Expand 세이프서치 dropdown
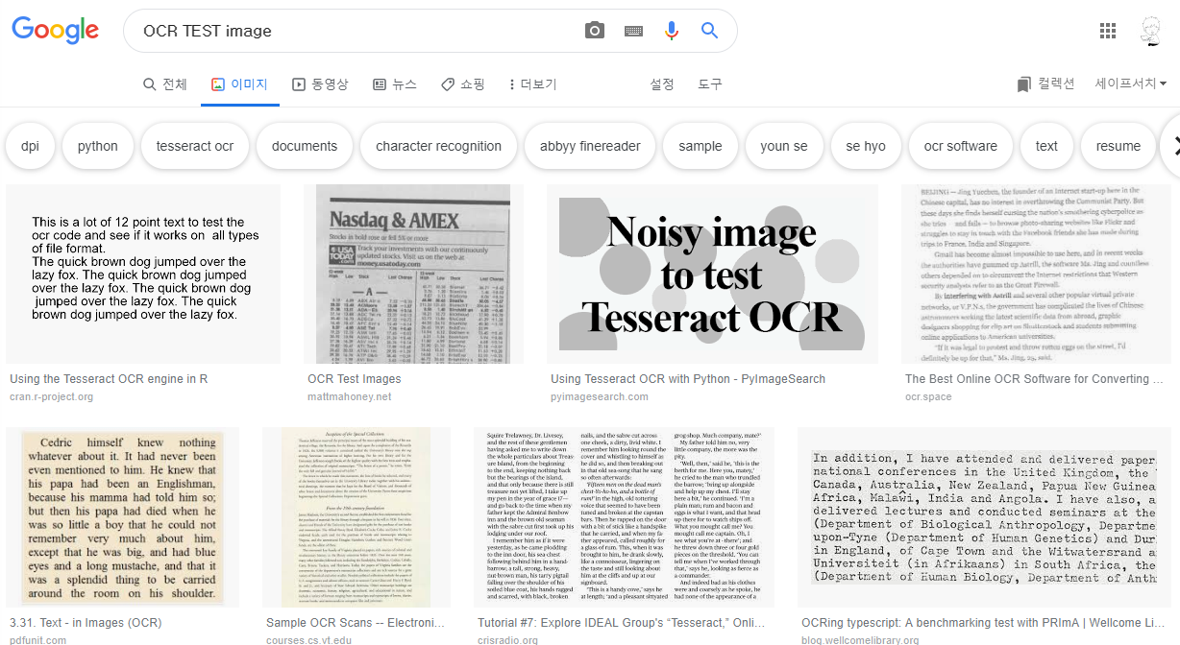This screenshot has height=645, width=1180. [1131, 84]
